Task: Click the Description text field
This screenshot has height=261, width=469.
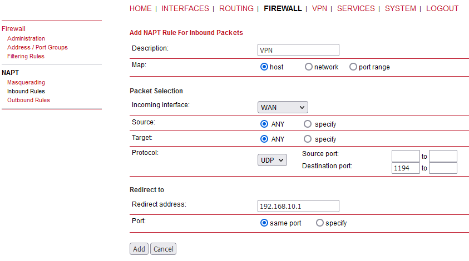Action: tap(299, 50)
